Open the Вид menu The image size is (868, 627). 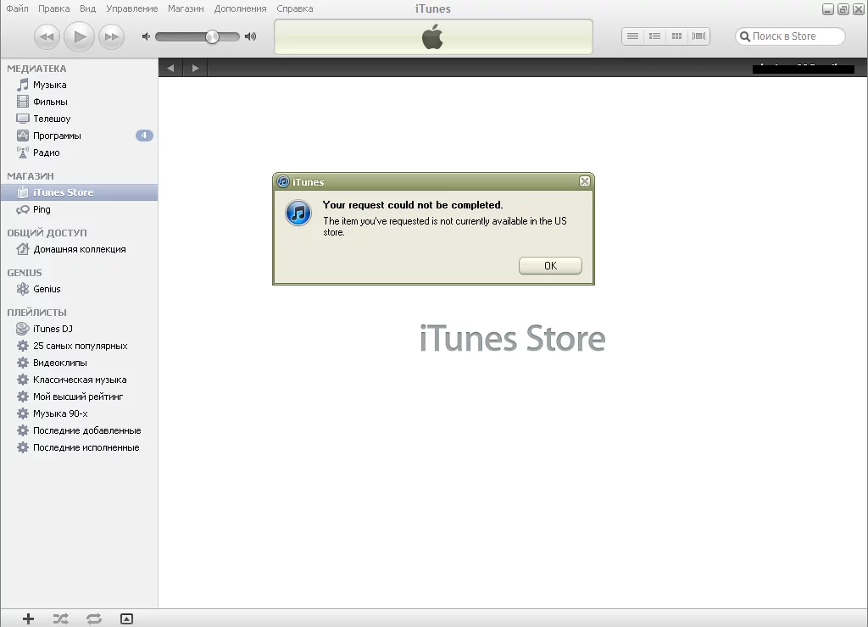point(87,8)
